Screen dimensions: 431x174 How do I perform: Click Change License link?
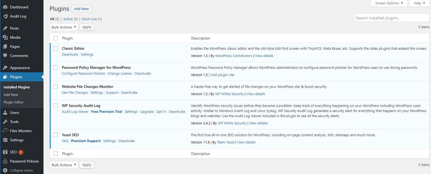(x=120, y=73)
